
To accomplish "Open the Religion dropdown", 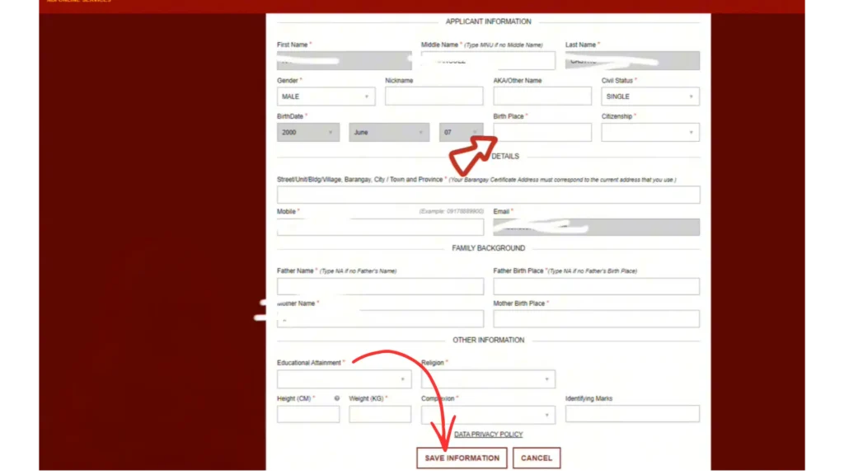I will [488, 379].
